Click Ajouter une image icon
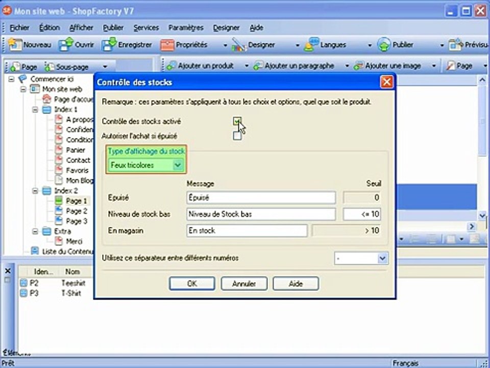This screenshot has width=490, height=368. [359, 66]
